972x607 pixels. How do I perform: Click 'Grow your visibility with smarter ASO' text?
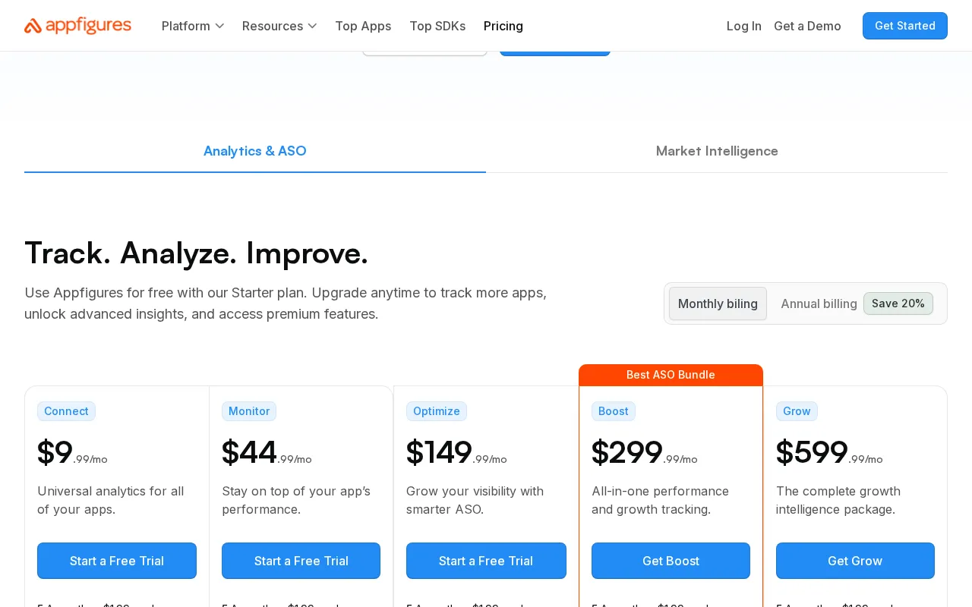(x=475, y=500)
